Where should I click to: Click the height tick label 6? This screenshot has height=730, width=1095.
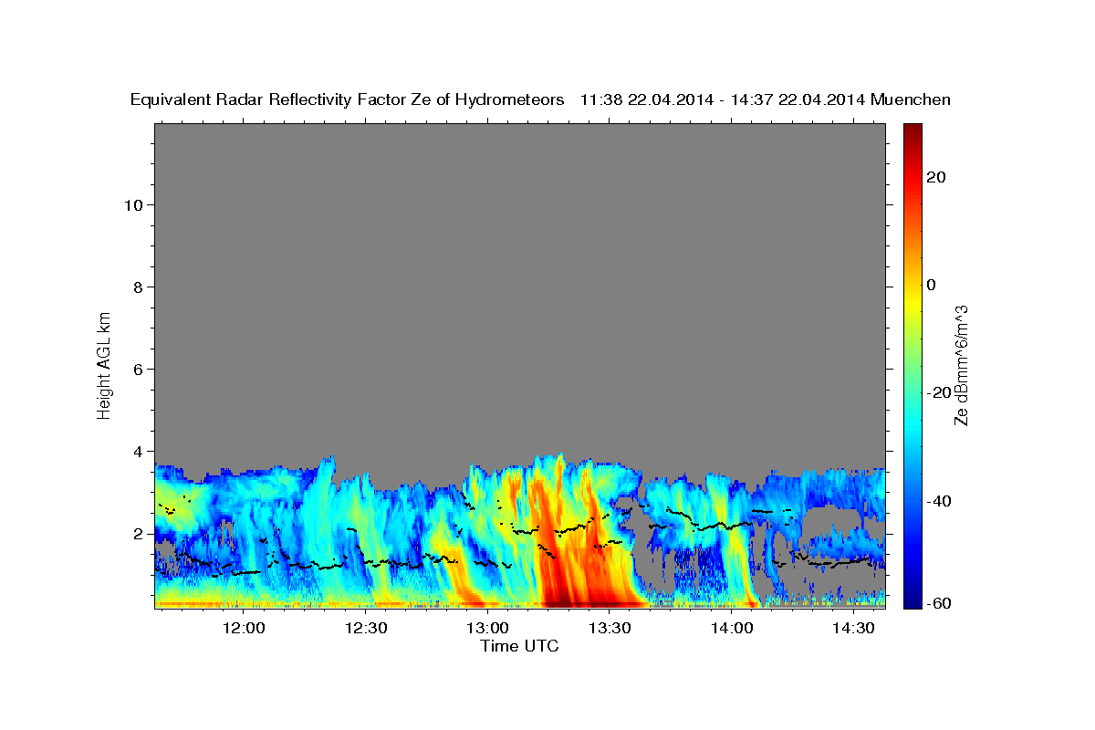point(138,369)
